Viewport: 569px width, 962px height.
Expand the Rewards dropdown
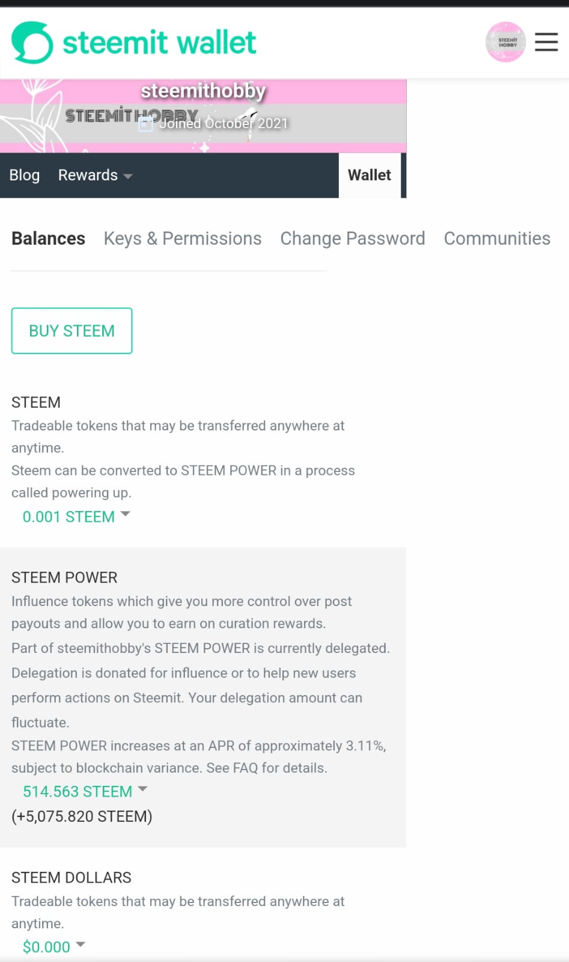point(95,176)
